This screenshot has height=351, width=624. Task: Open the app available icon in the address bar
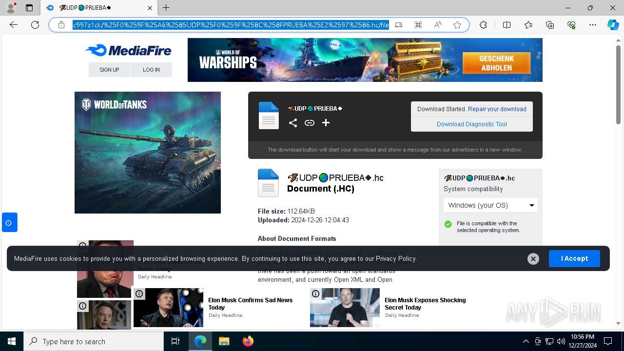coord(399,25)
